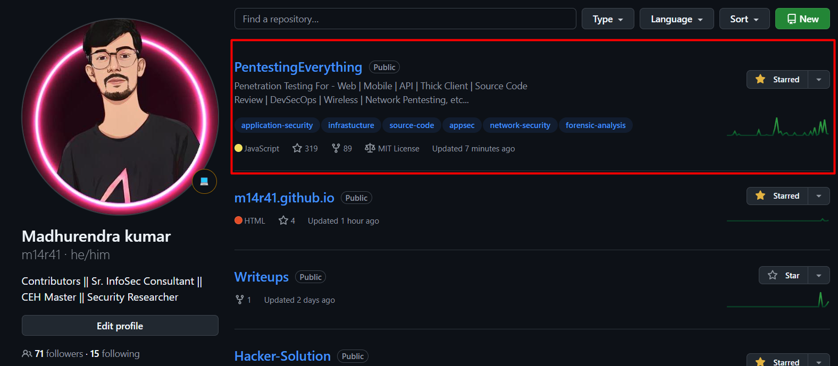Open star list dropdown for m14r41.github.io
Screen dimensions: 838x366
[819, 195]
